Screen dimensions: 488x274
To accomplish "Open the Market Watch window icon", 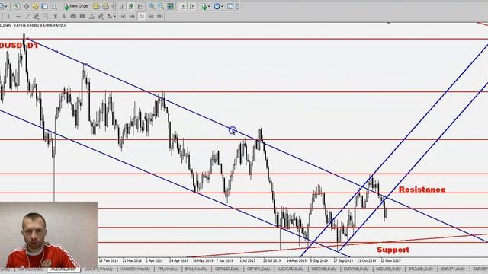I will (x=17, y=6).
